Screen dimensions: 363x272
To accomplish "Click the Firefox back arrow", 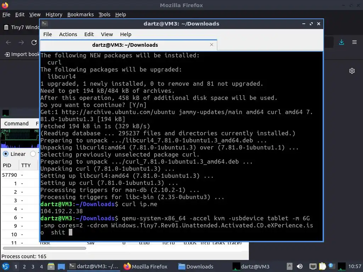I will [x=9, y=42].
